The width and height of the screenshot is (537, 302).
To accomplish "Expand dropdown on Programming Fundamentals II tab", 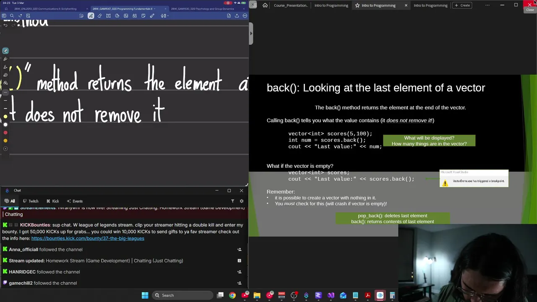I will tap(154, 9).
